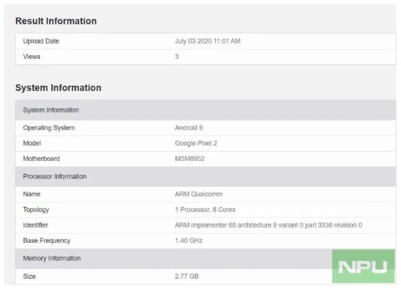This screenshot has height=291, width=401.
Task: Click the ARM implementer identifier text
Action: point(268,225)
